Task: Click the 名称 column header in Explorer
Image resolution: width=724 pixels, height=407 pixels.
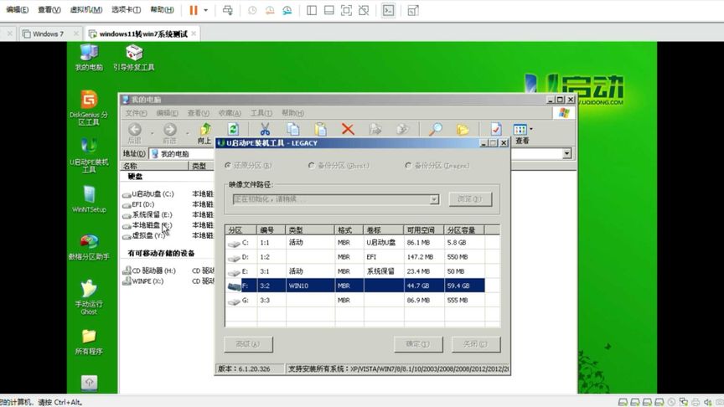Action: [x=154, y=166]
